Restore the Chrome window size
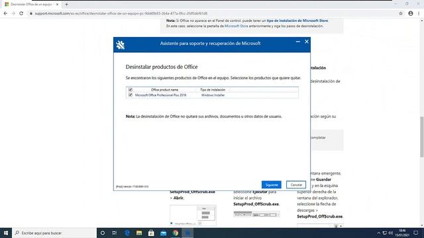The width and height of the screenshot is (424, 238). [x=407, y=4]
